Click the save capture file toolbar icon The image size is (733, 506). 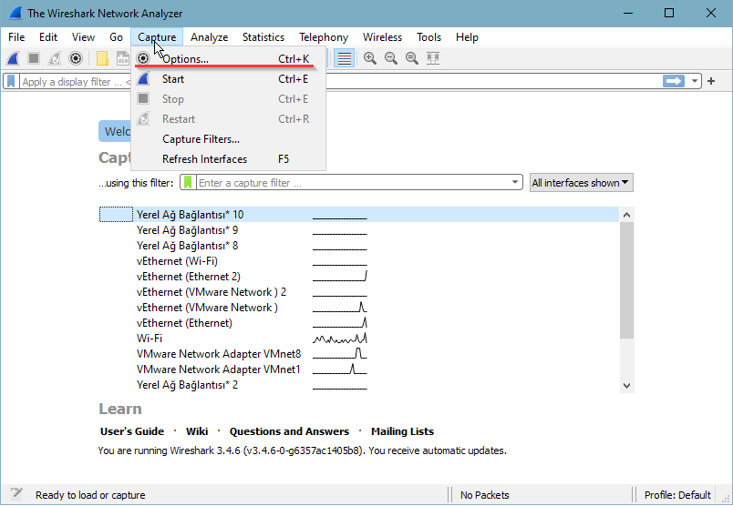tap(122, 58)
